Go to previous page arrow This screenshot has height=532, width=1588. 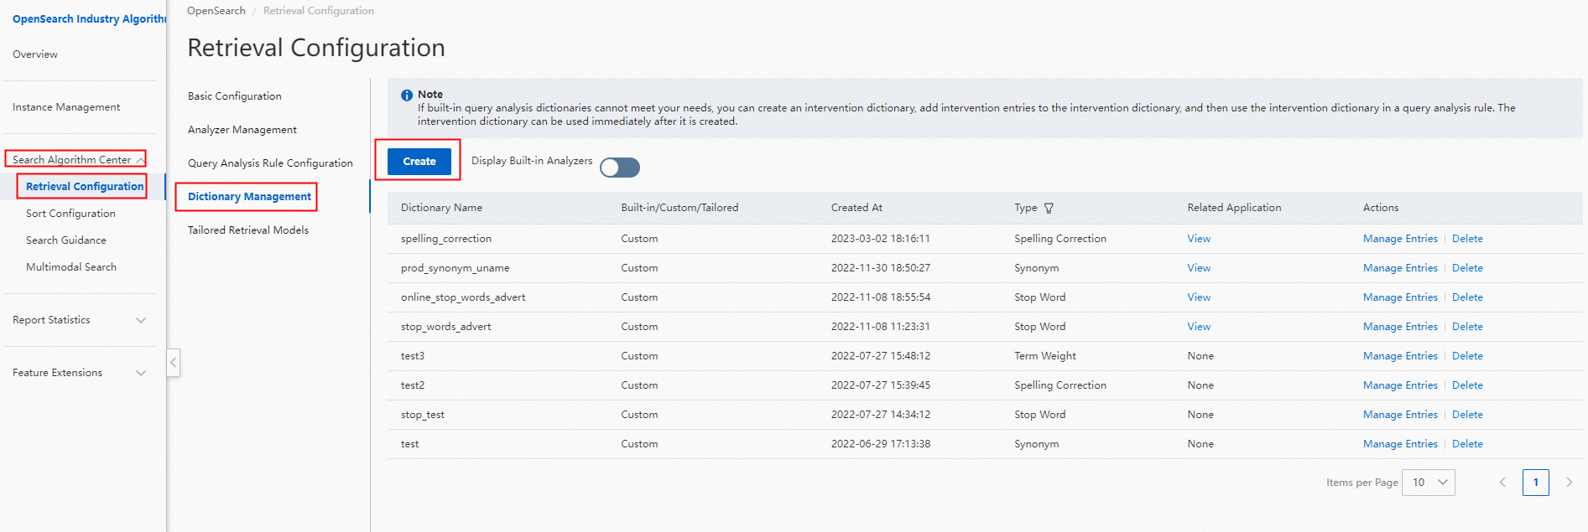click(x=1502, y=483)
